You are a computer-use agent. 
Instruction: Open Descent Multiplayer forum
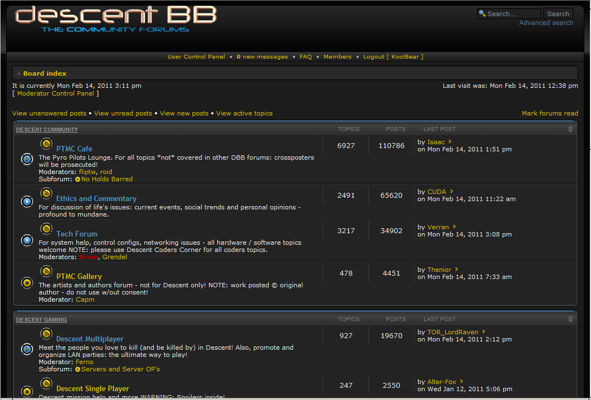click(x=90, y=339)
